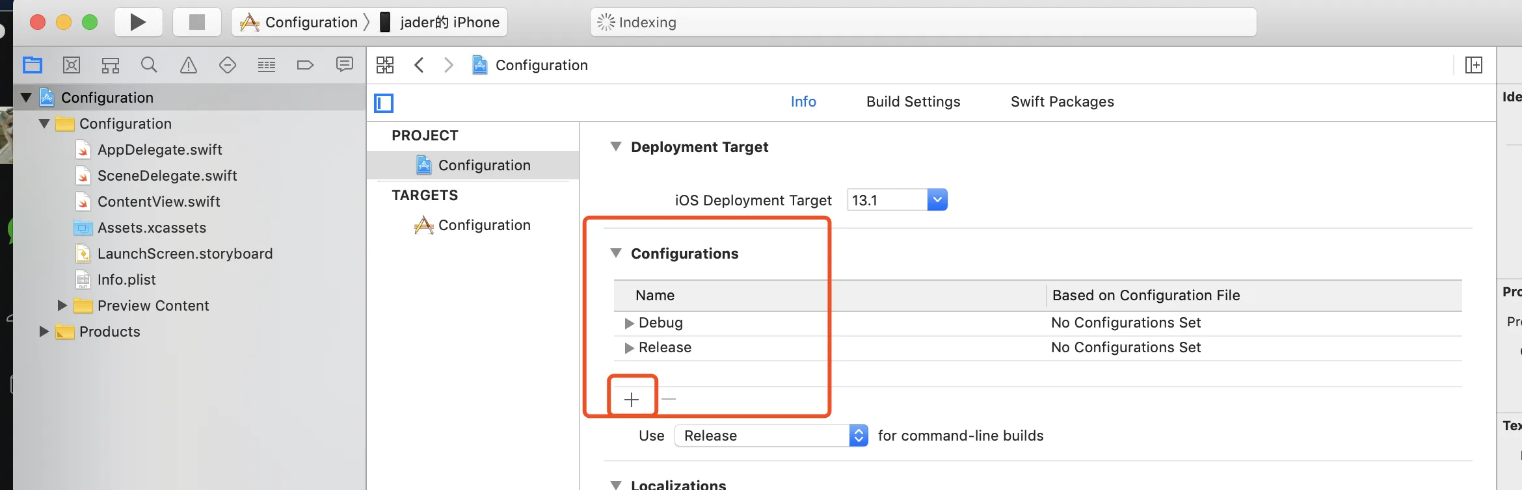Collapse the Configuration group folder
The image size is (1522, 490).
(x=44, y=123)
